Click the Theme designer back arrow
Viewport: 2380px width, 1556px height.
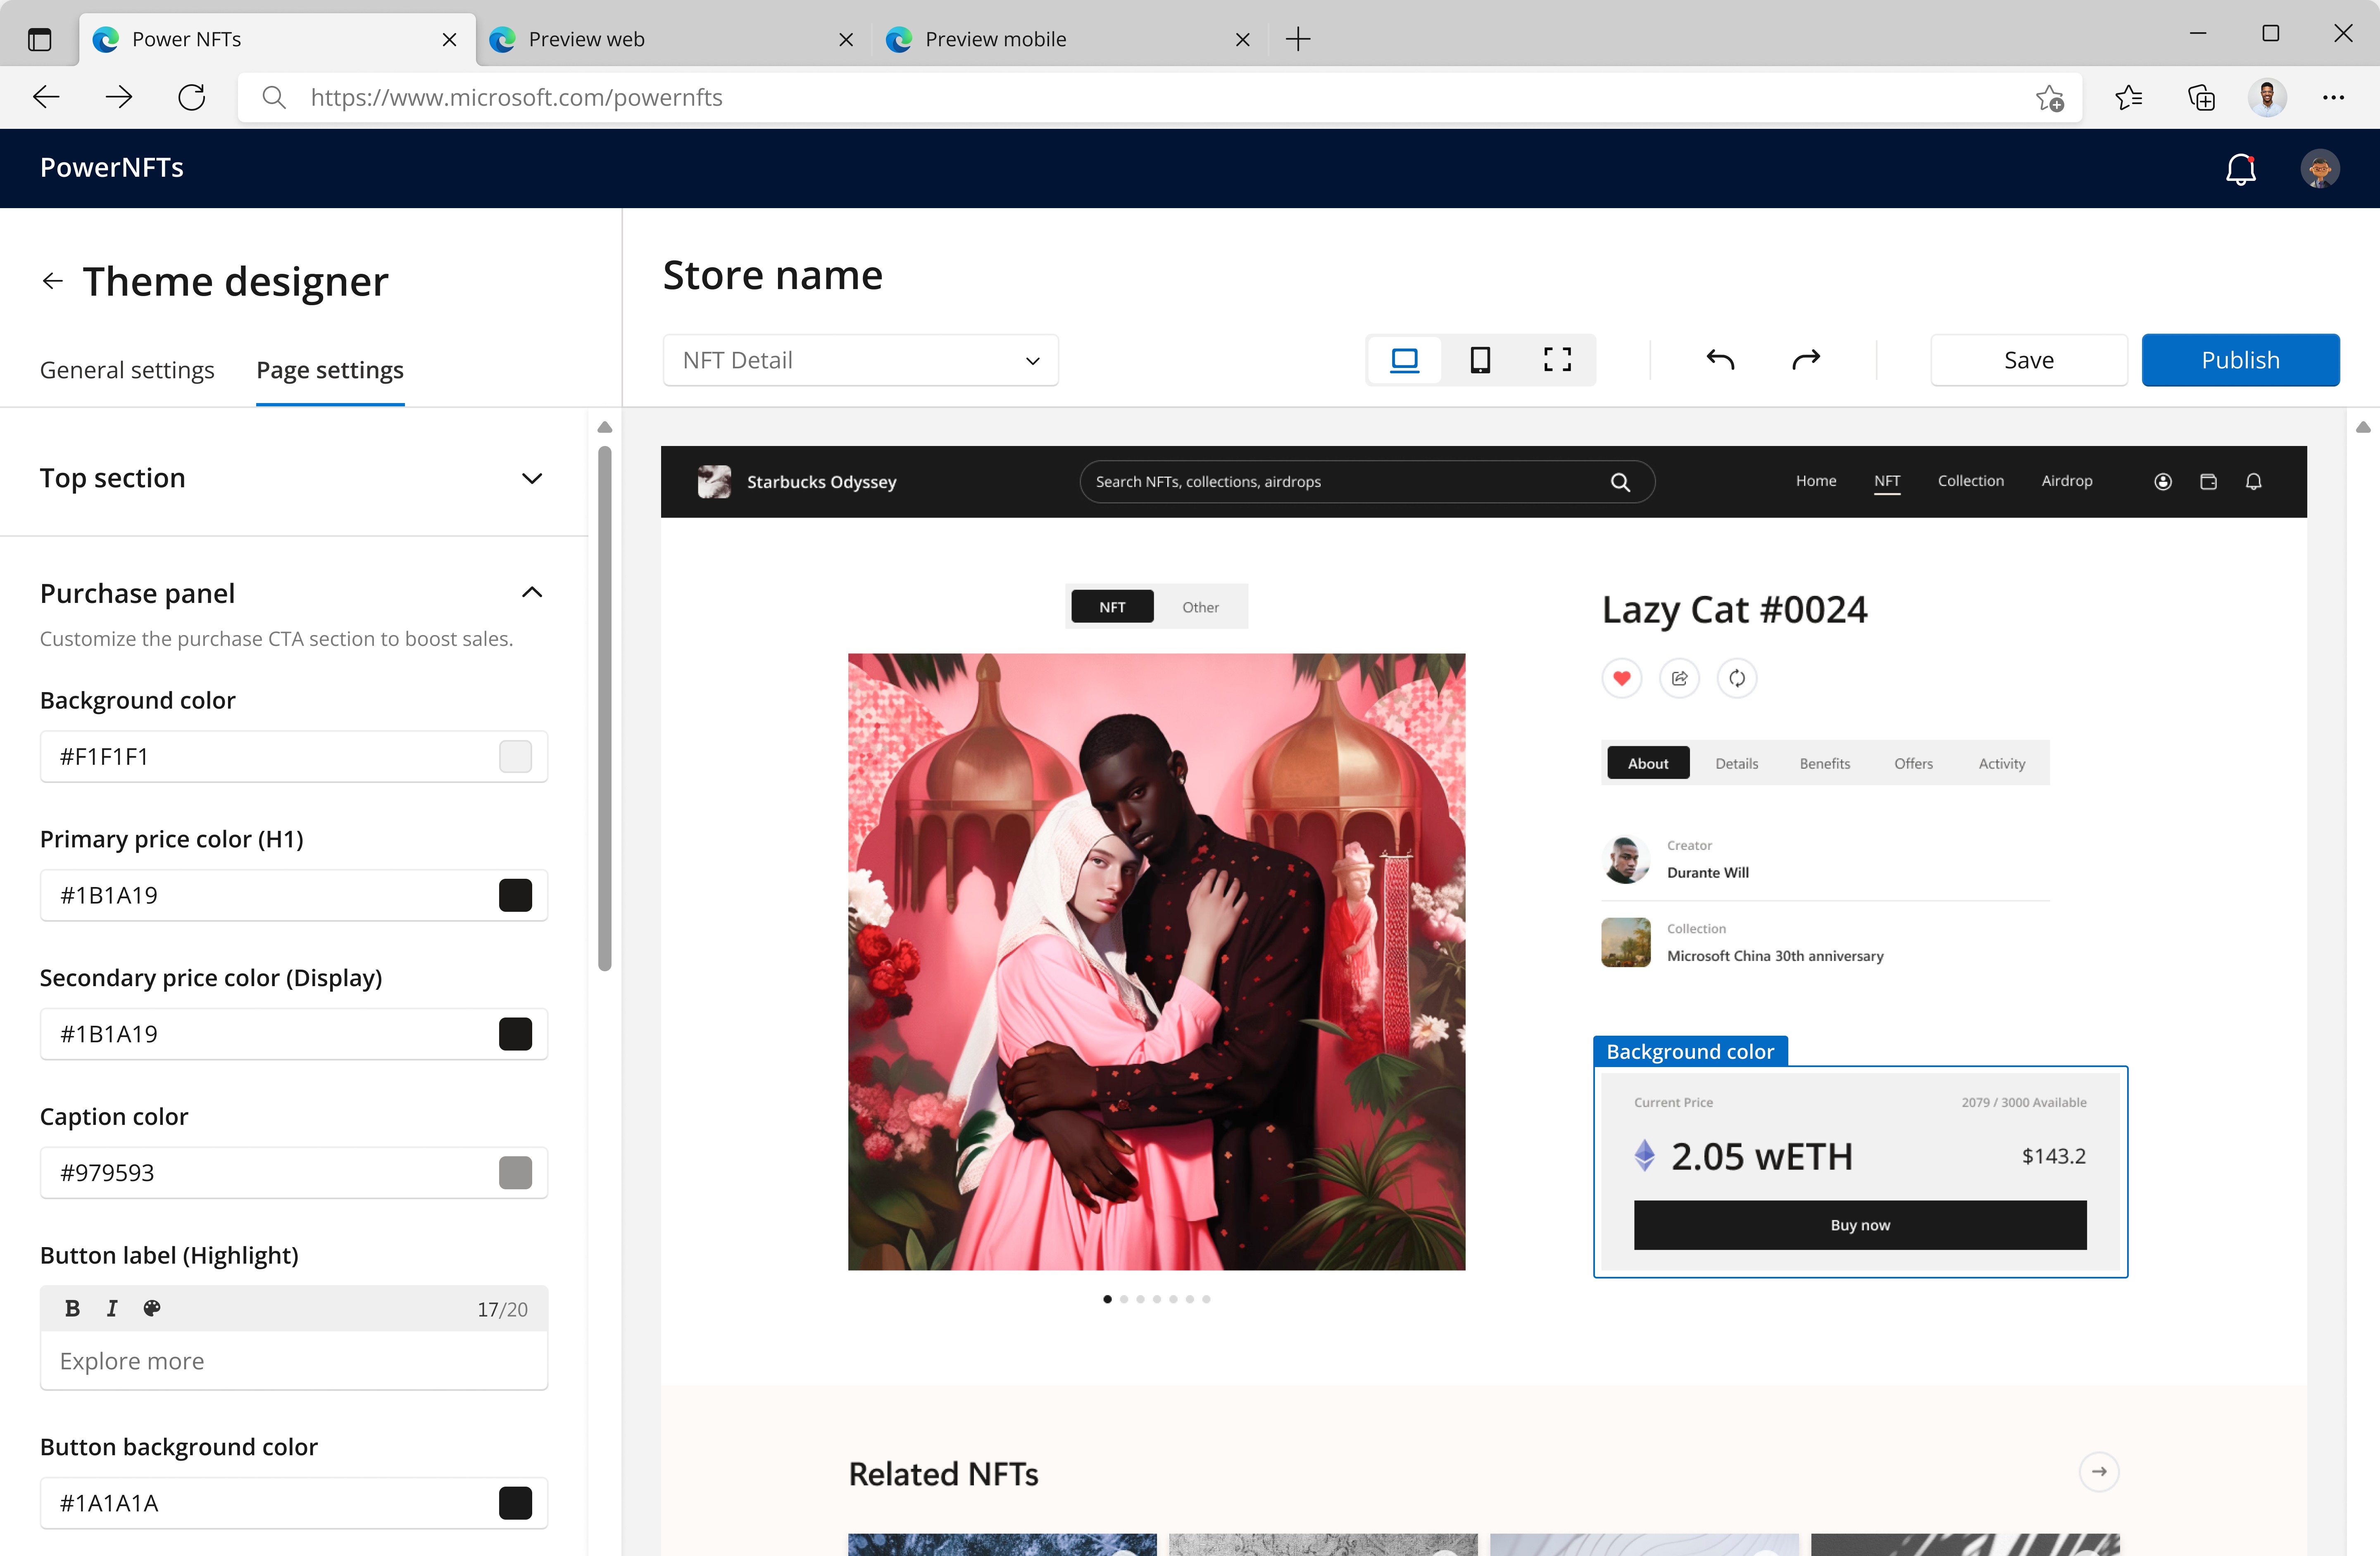(x=52, y=282)
